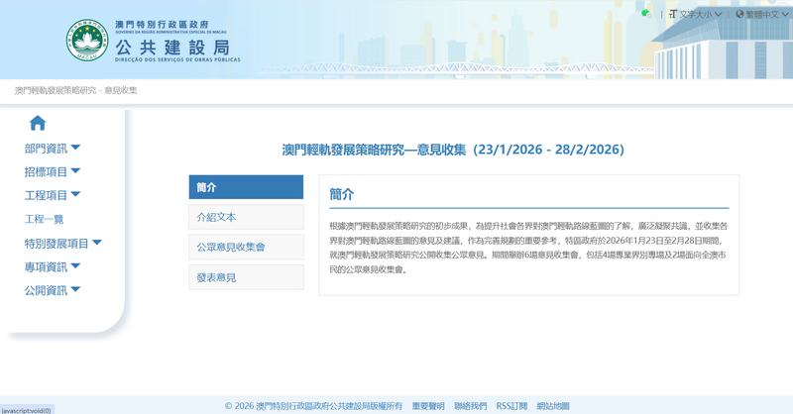Open the 重要聲明 footer link

428,406
